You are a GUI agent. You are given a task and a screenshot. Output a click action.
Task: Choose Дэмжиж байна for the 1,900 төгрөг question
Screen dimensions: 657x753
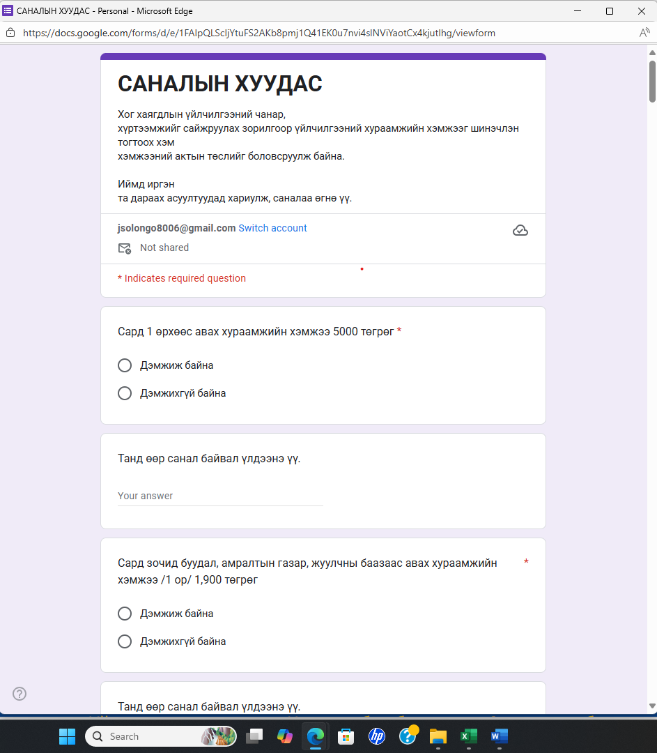click(125, 614)
